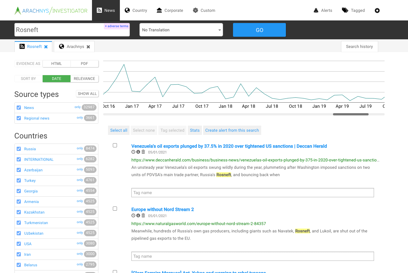Uncheck the Azerbaijan checkbox
Image resolution: width=408 pixels, height=273 pixels.
[x=19, y=170]
